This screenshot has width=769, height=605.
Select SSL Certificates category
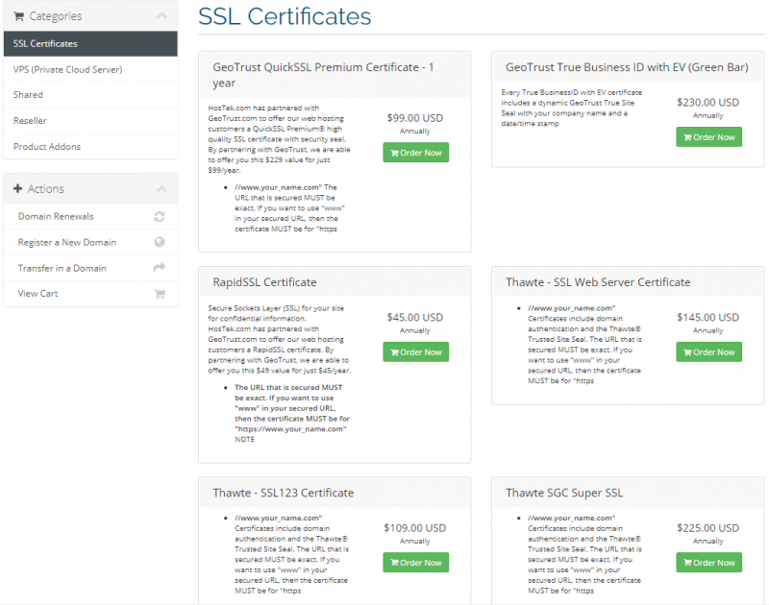46,44
